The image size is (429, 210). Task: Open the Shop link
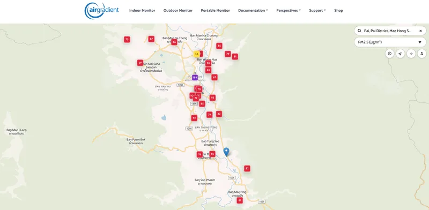pos(338,10)
